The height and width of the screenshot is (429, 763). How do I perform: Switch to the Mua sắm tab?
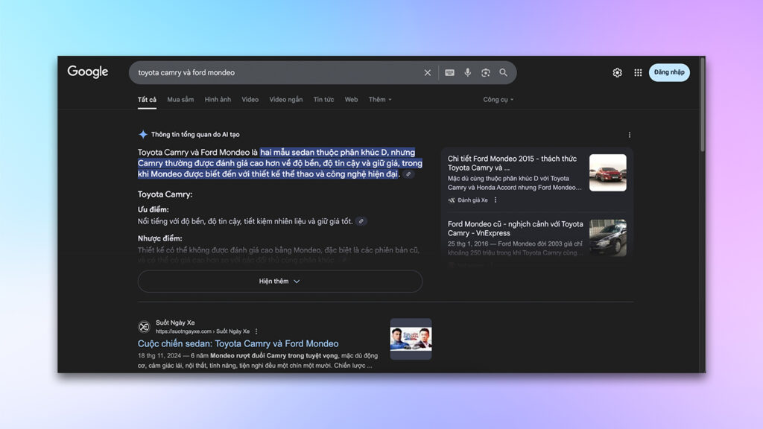click(x=180, y=100)
